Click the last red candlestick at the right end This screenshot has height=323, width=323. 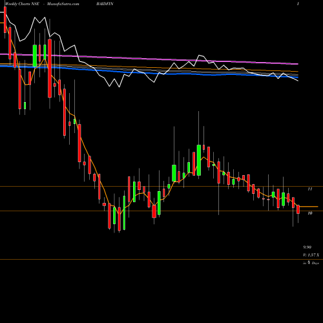298,209
